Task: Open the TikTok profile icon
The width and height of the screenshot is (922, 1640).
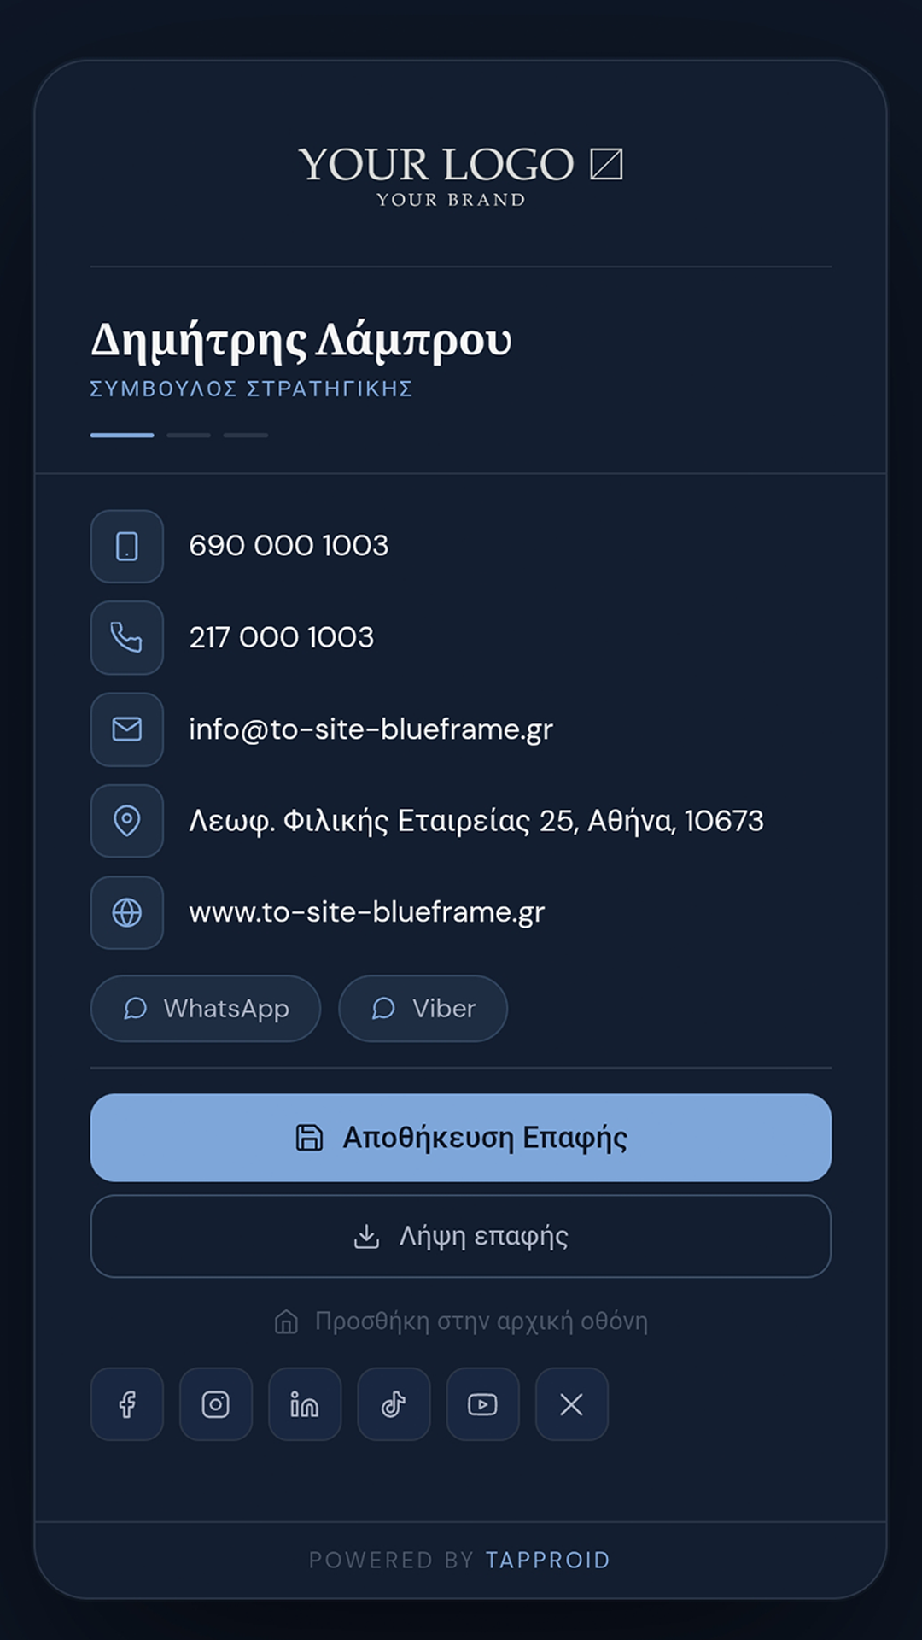Action: (x=394, y=1404)
